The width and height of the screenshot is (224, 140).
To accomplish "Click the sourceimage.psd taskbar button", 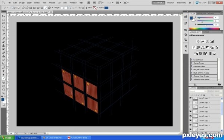I will [28, 138].
